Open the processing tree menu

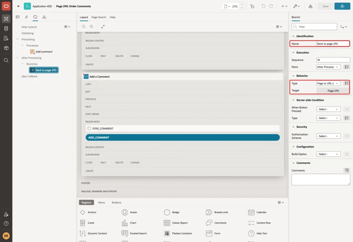pyautogui.click(x=67, y=26)
